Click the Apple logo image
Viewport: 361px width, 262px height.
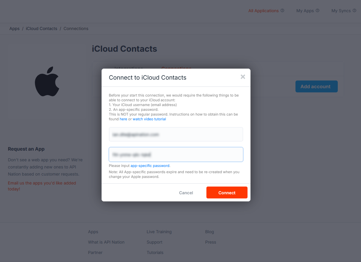(47, 81)
